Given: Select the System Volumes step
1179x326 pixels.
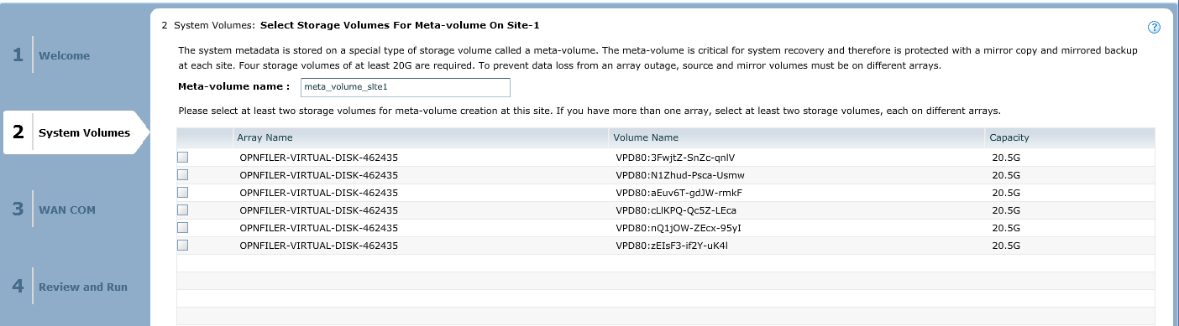Looking at the screenshot, I should tap(84, 132).
